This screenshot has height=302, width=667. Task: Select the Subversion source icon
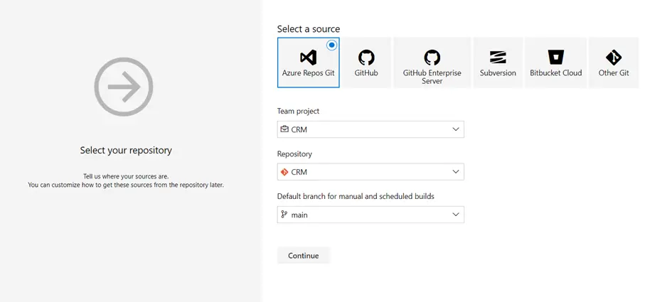498,58
